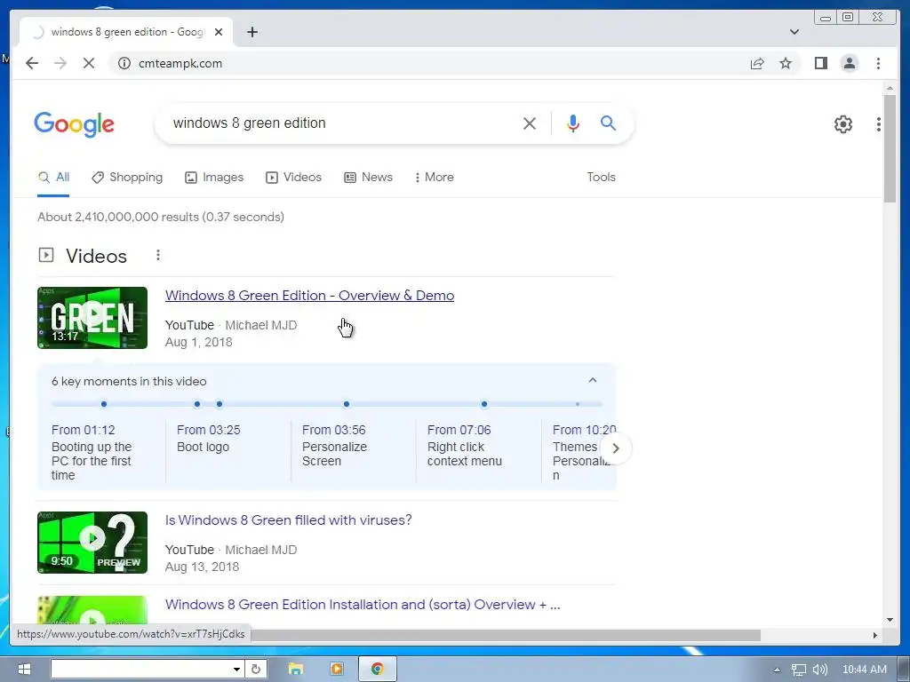
Task: Open the volume speaker tray icon
Action: [x=819, y=670]
